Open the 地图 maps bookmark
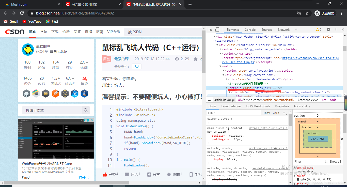 click(x=52, y=21)
